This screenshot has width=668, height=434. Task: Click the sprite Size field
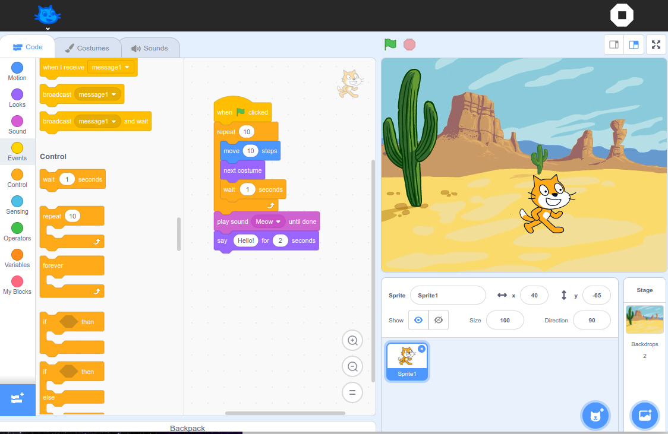505,321
